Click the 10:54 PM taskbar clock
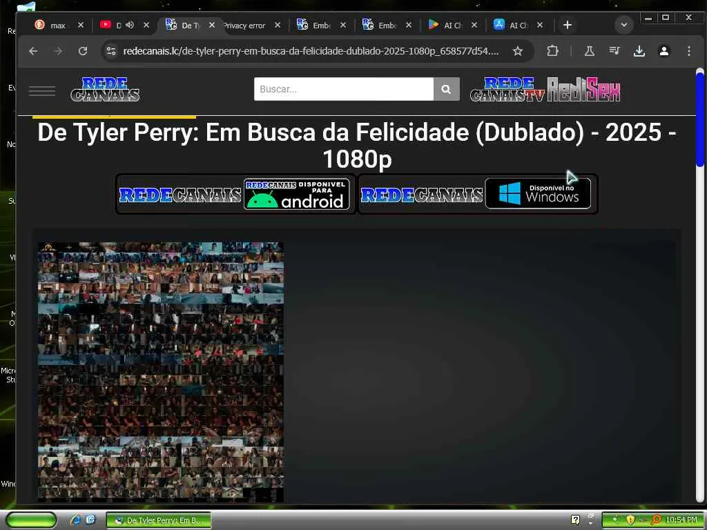The image size is (707, 530). click(681, 520)
